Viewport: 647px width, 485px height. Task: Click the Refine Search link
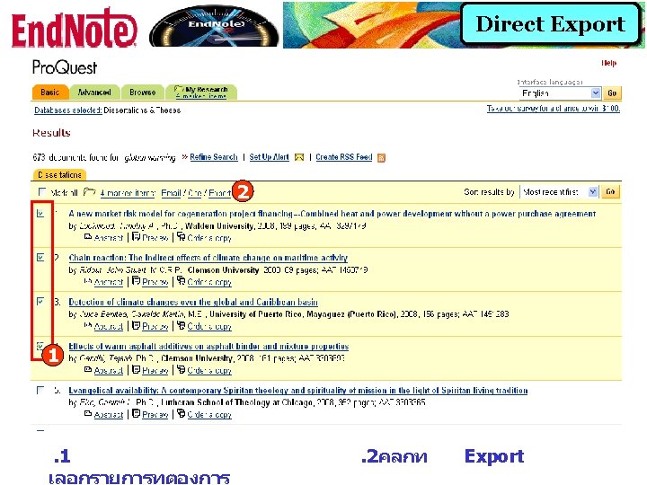tap(214, 157)
